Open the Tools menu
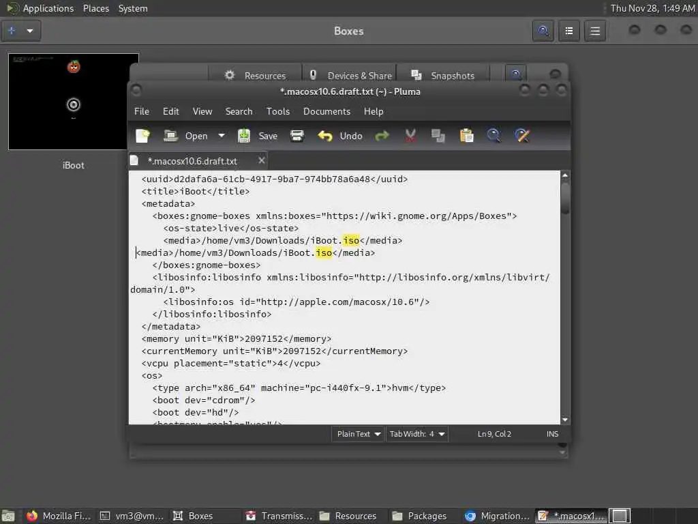This screenshot has height=524, width=698. pyautogui.click(x=278, y=111)
